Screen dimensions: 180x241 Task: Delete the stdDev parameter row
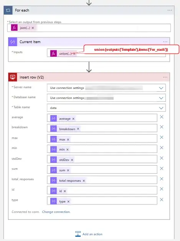point(162,158)
